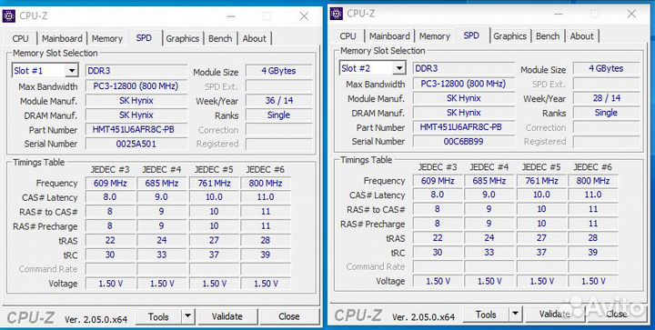Click Tools button in the left window
This screenshot has height=330, width=655.
[x=158, y=317]
